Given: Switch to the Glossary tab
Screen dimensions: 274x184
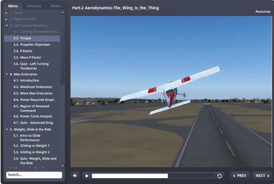Looking at the screenshot, I should 34,6.
